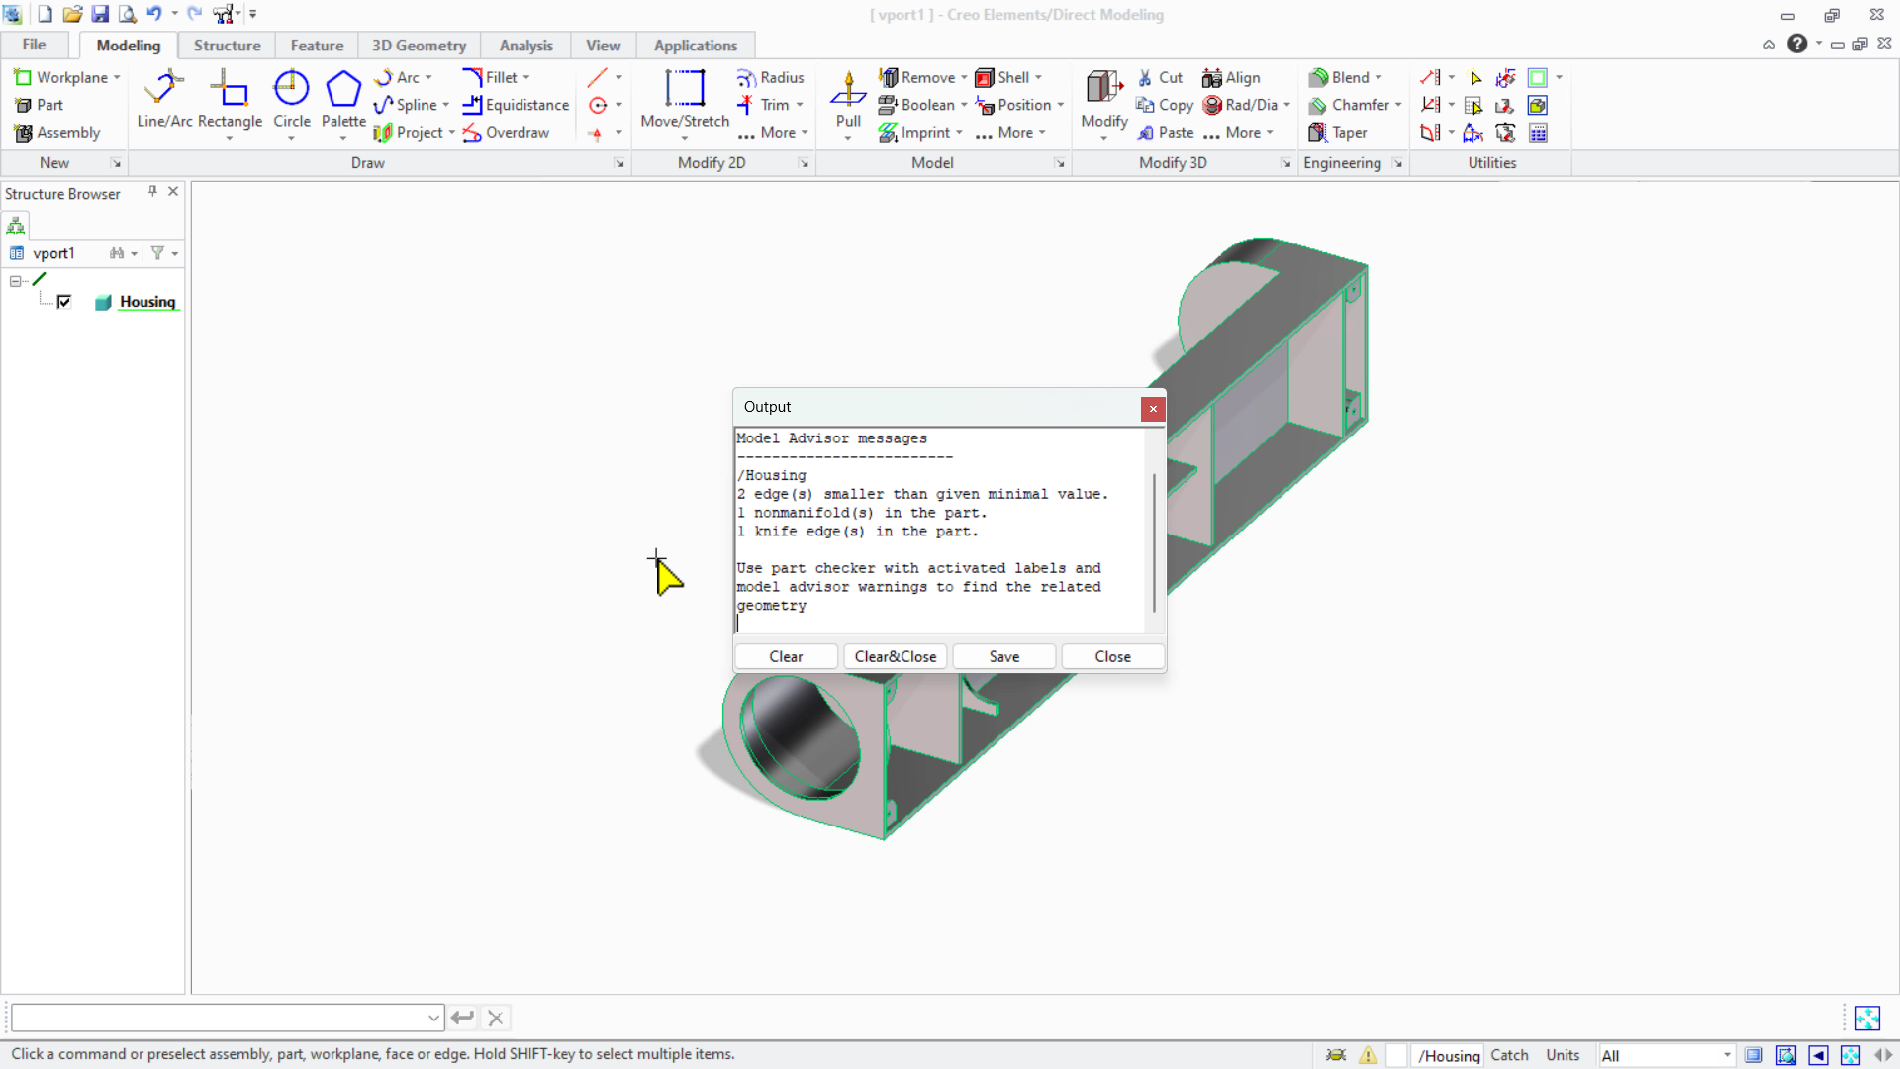Click the command line enter arrow button

(x=462, y=1018)
